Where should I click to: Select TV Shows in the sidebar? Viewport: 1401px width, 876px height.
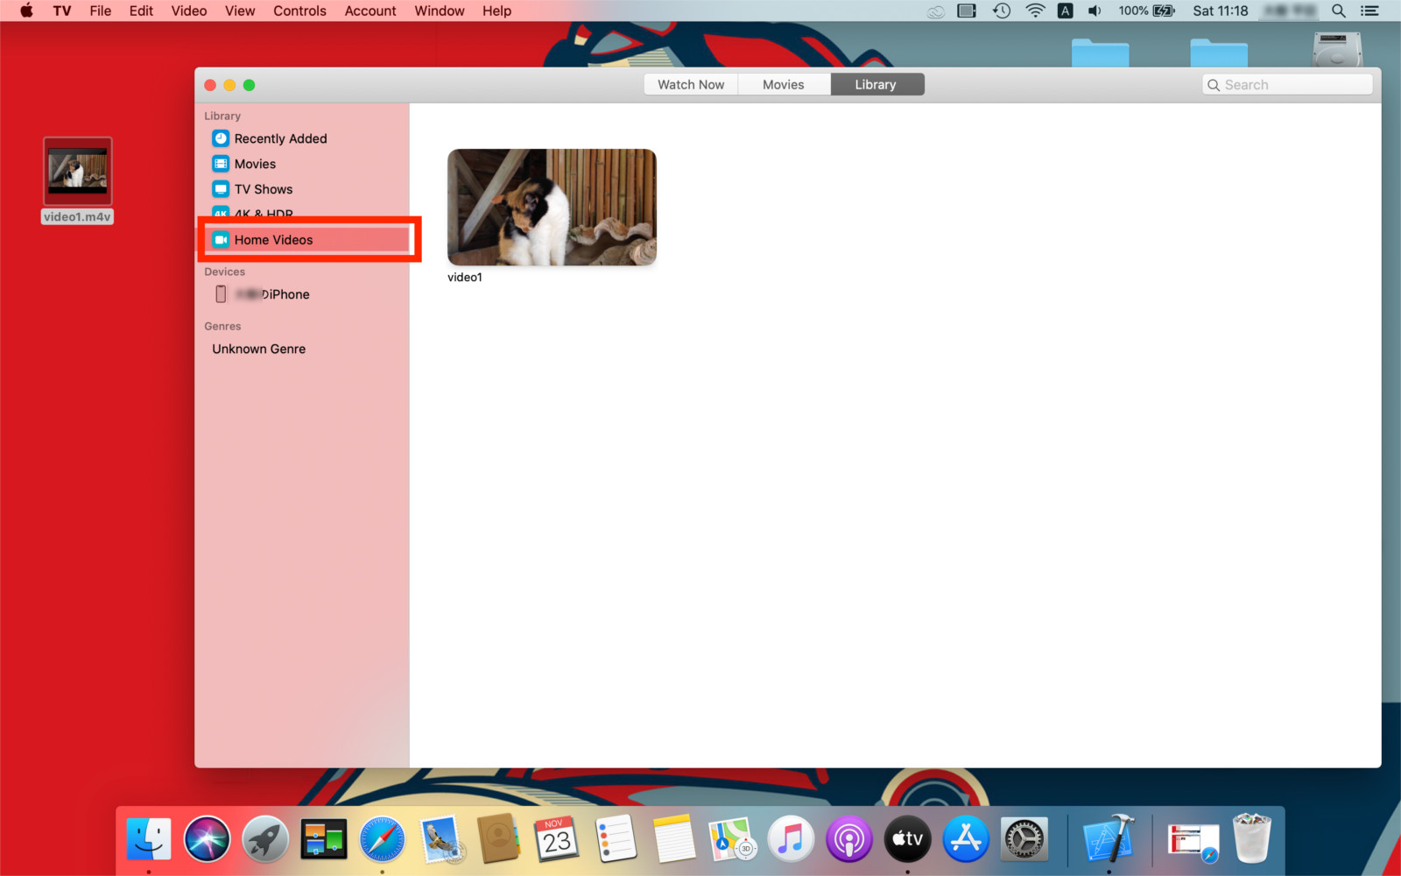pyautogui.click(x=263, y=189)
